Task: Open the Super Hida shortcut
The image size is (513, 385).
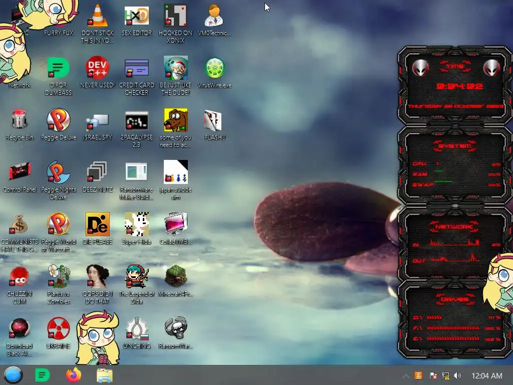Action: pyautogui.click(x=137, y=229)
